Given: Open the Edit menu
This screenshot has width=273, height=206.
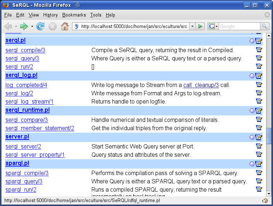Looking at the screenshot, I should click(20, 15).
